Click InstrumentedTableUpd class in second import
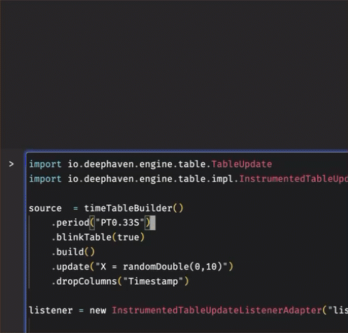Viewport: 348px width, 333px height. point(293,179)
